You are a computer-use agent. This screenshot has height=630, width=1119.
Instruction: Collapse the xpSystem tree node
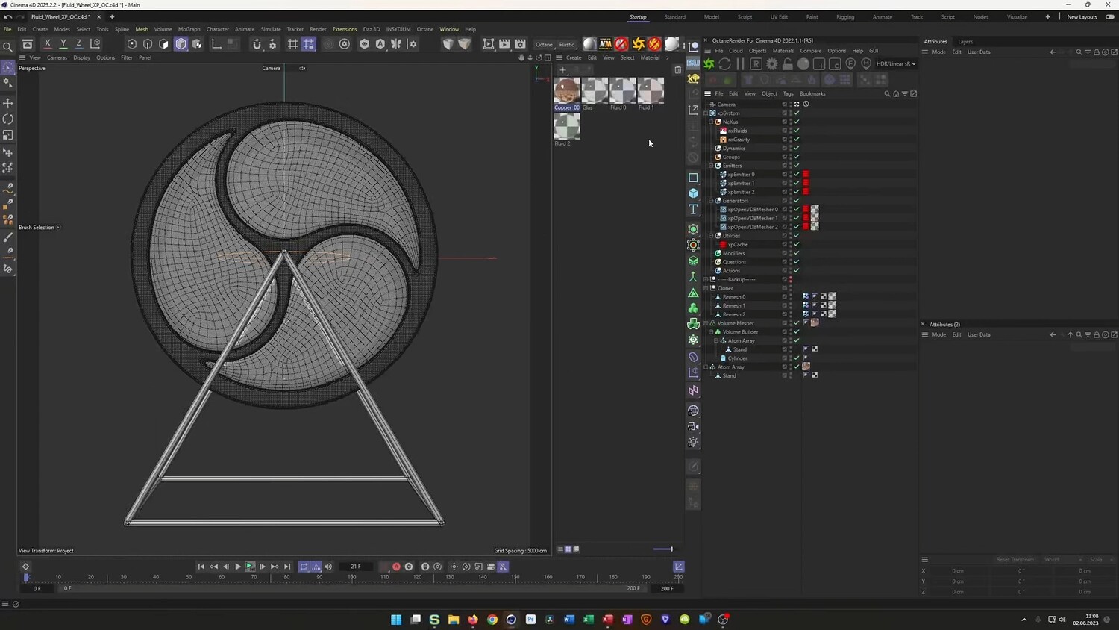pos(706,113)
